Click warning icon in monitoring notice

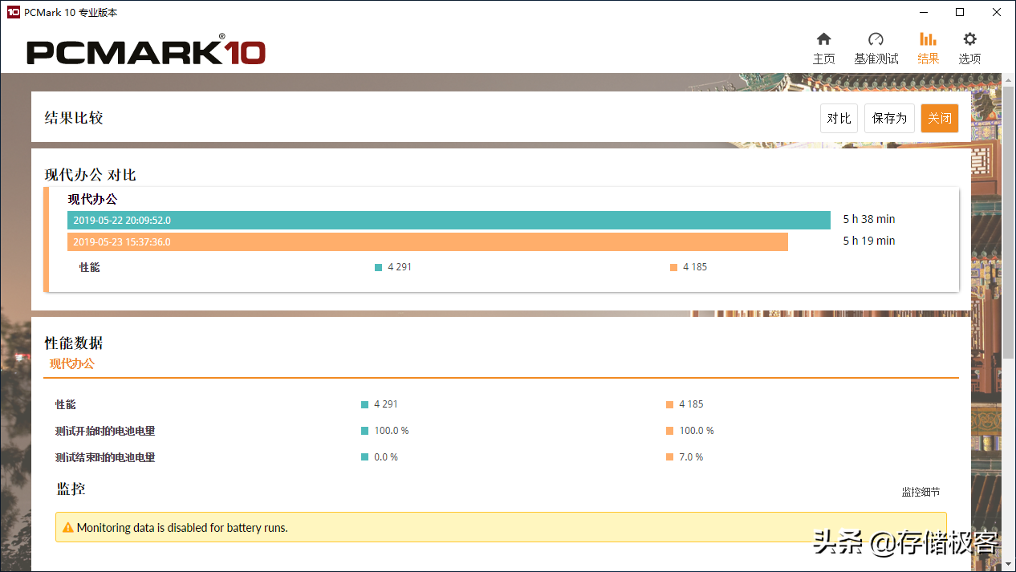point(67,528)
